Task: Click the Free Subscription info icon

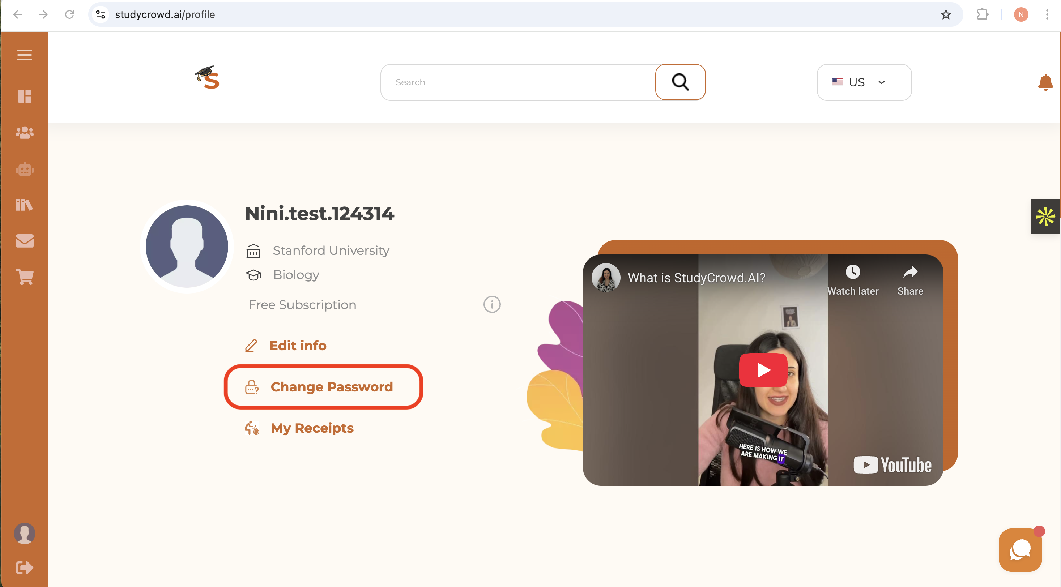Action: point(492,304)
